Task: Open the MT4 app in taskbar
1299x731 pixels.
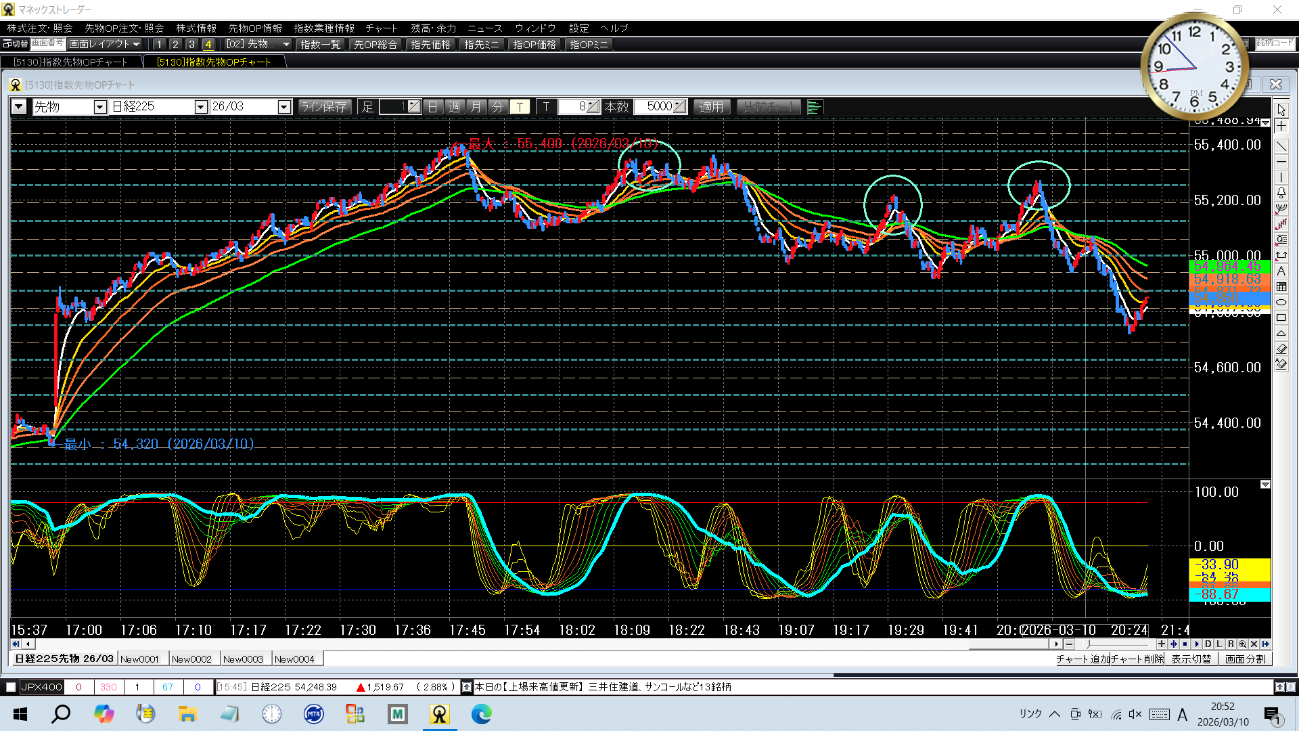Action: (313, 714)
